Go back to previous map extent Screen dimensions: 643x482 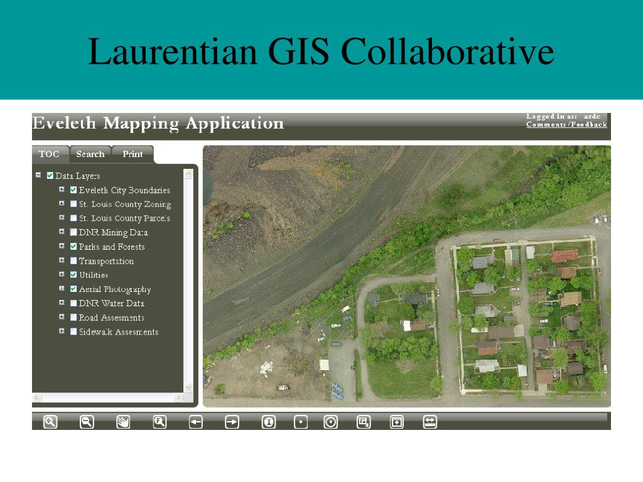[x=196, y=422]
